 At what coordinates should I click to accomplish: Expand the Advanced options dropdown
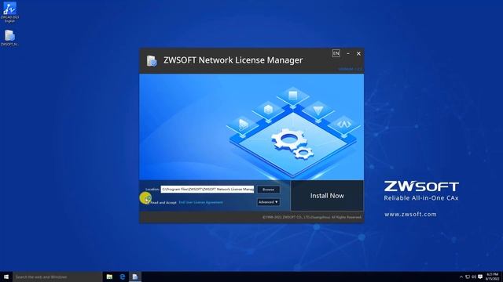269,202
